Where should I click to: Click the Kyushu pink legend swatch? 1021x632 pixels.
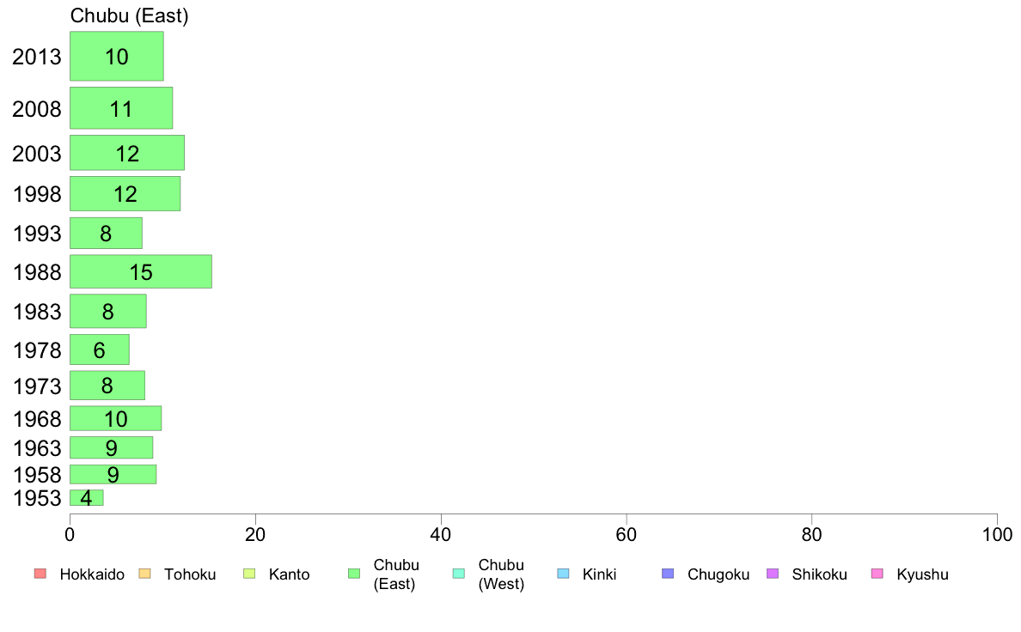(x=877, y=574)
